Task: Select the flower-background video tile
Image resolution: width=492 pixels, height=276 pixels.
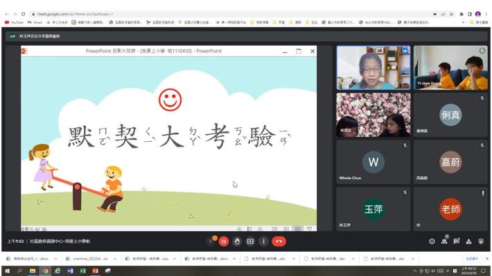Action: 373,115
